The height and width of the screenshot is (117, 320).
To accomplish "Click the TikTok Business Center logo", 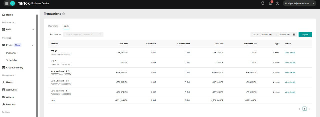I will pos(33,3).
